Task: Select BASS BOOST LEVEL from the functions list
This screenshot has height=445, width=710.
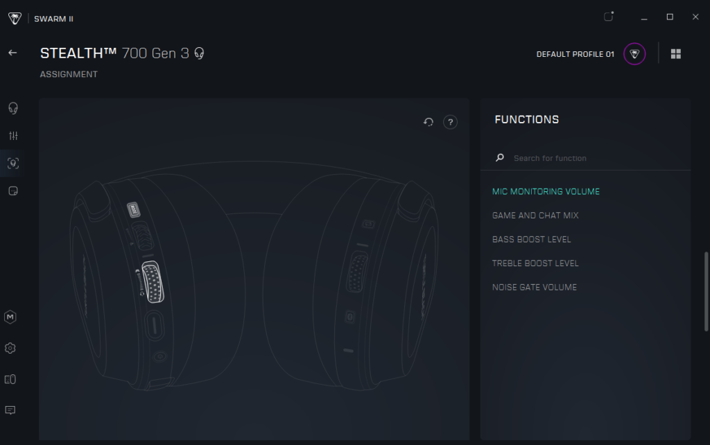Action: tap(531, 239)
